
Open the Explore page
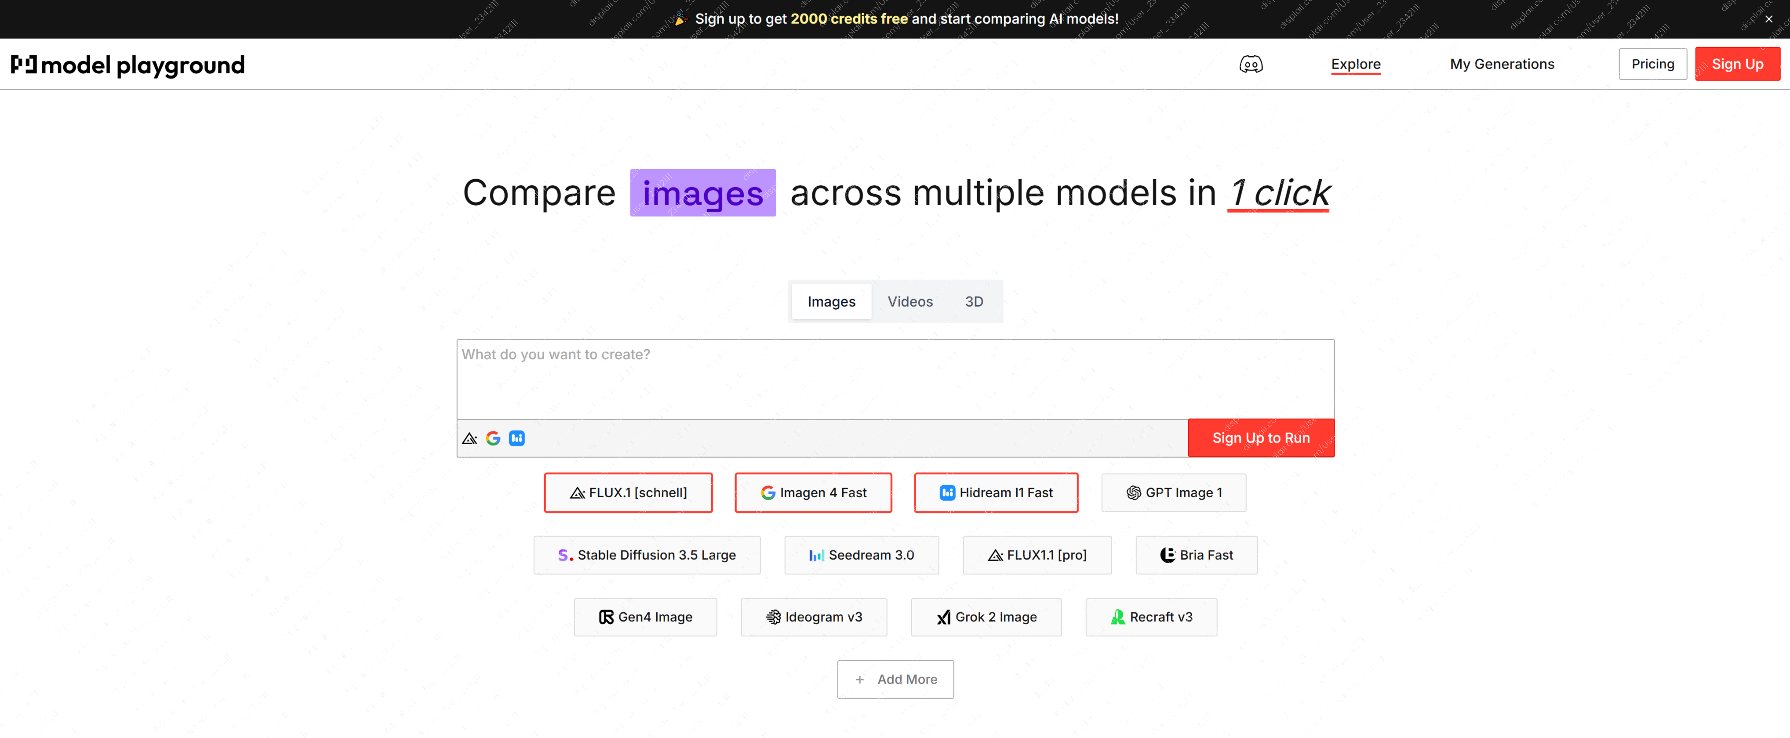[1355, 65]
